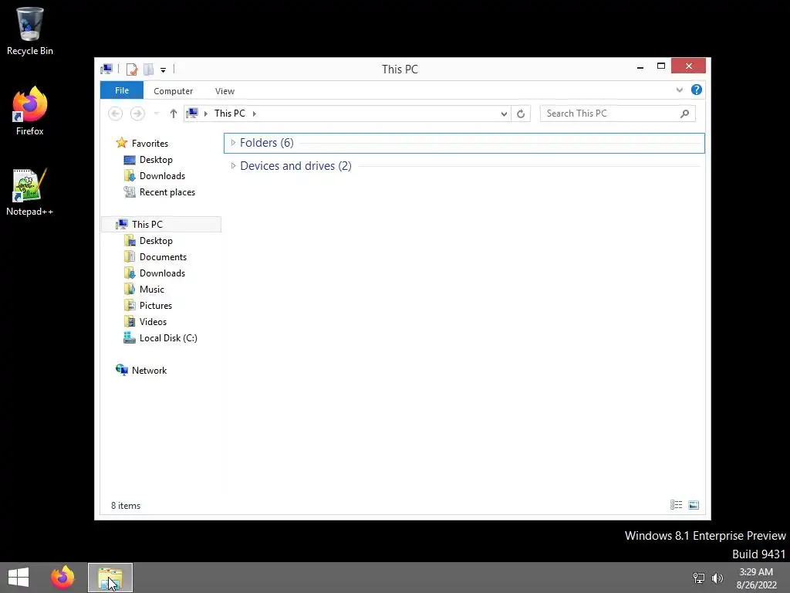
Task: Select Favorites in navigation pane
Action: (x=150, y=143)
